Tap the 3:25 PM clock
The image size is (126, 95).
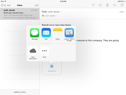click(63, 1)
